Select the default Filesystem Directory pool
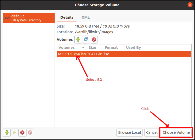The image size is (195, 140). [29, 18]
